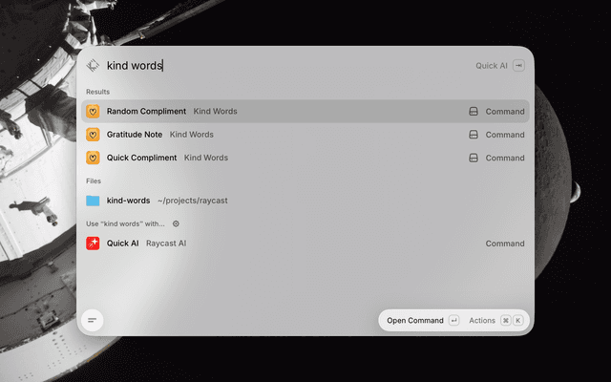Select the Quick Compliment command row
This screenshot has height=382, width=611.
305,158
